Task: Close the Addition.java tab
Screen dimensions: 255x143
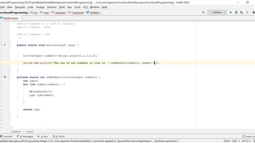Action: tap(20, 18)
